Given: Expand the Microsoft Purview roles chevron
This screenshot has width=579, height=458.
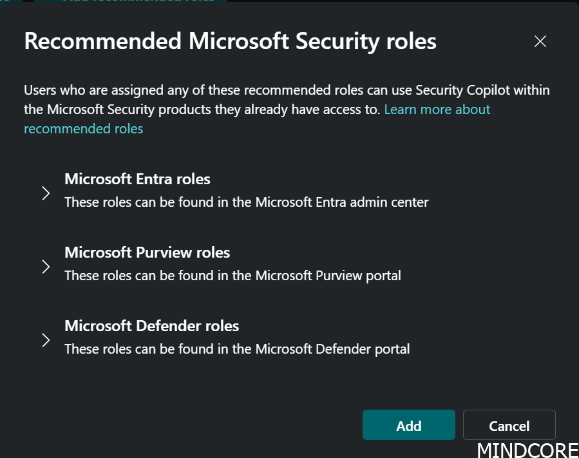Looking at the screenshot, I should [x=46, y=267].
